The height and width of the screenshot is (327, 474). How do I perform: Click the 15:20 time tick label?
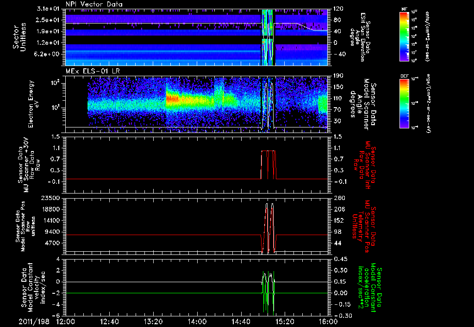(x=285, y=321)
